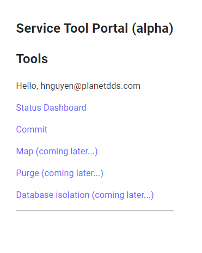Click the word "Database" in the last link
The width and height of the screenshot is (202, 253).
pyautogui.click(x=34, y=195)
